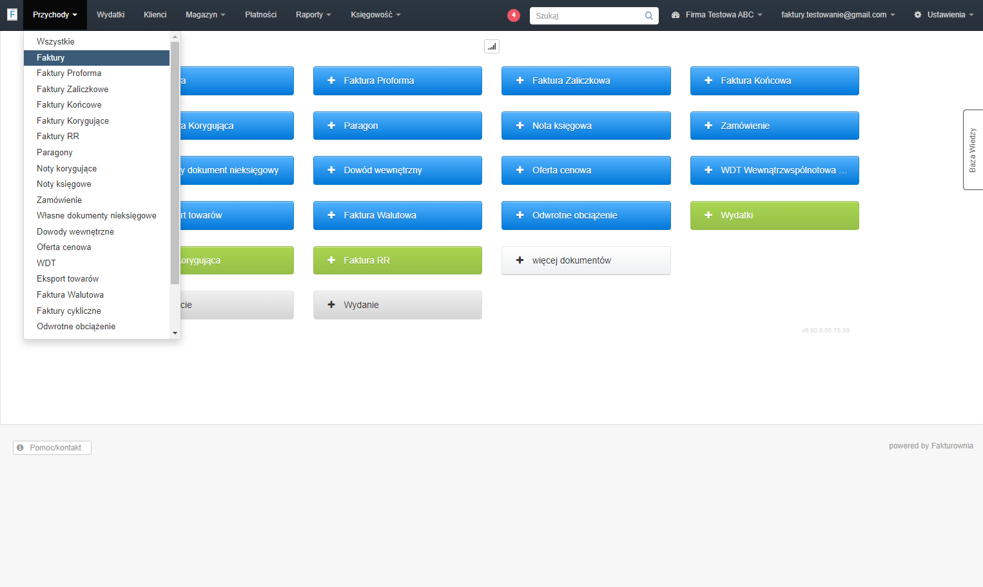The height and width of the screenshot is (587, 983).
Task: Create an Oferta cenowa document
Action: coord(586,170)
